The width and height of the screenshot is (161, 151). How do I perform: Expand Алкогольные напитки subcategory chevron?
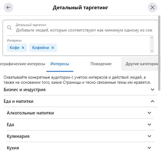click(x=149, y=113)
